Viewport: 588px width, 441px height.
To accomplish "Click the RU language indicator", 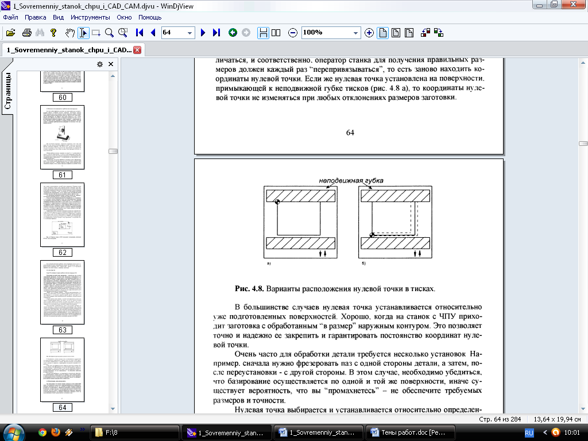I will (529, 433).
